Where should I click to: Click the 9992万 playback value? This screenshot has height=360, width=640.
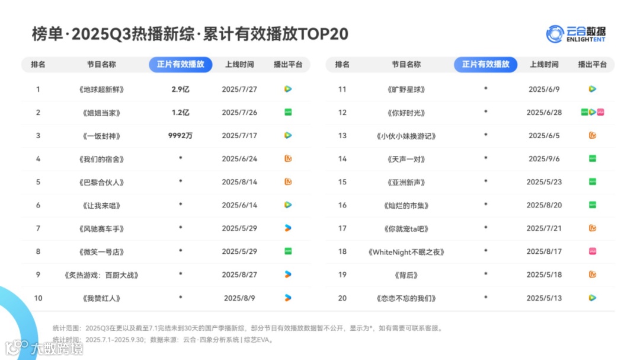pyautogui.click(x=180, y=136)
